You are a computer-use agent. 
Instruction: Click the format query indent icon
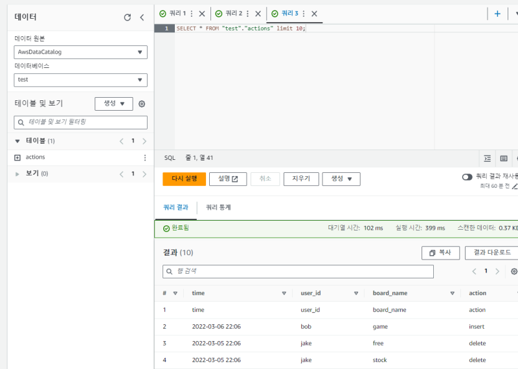(x=488, y=158)
